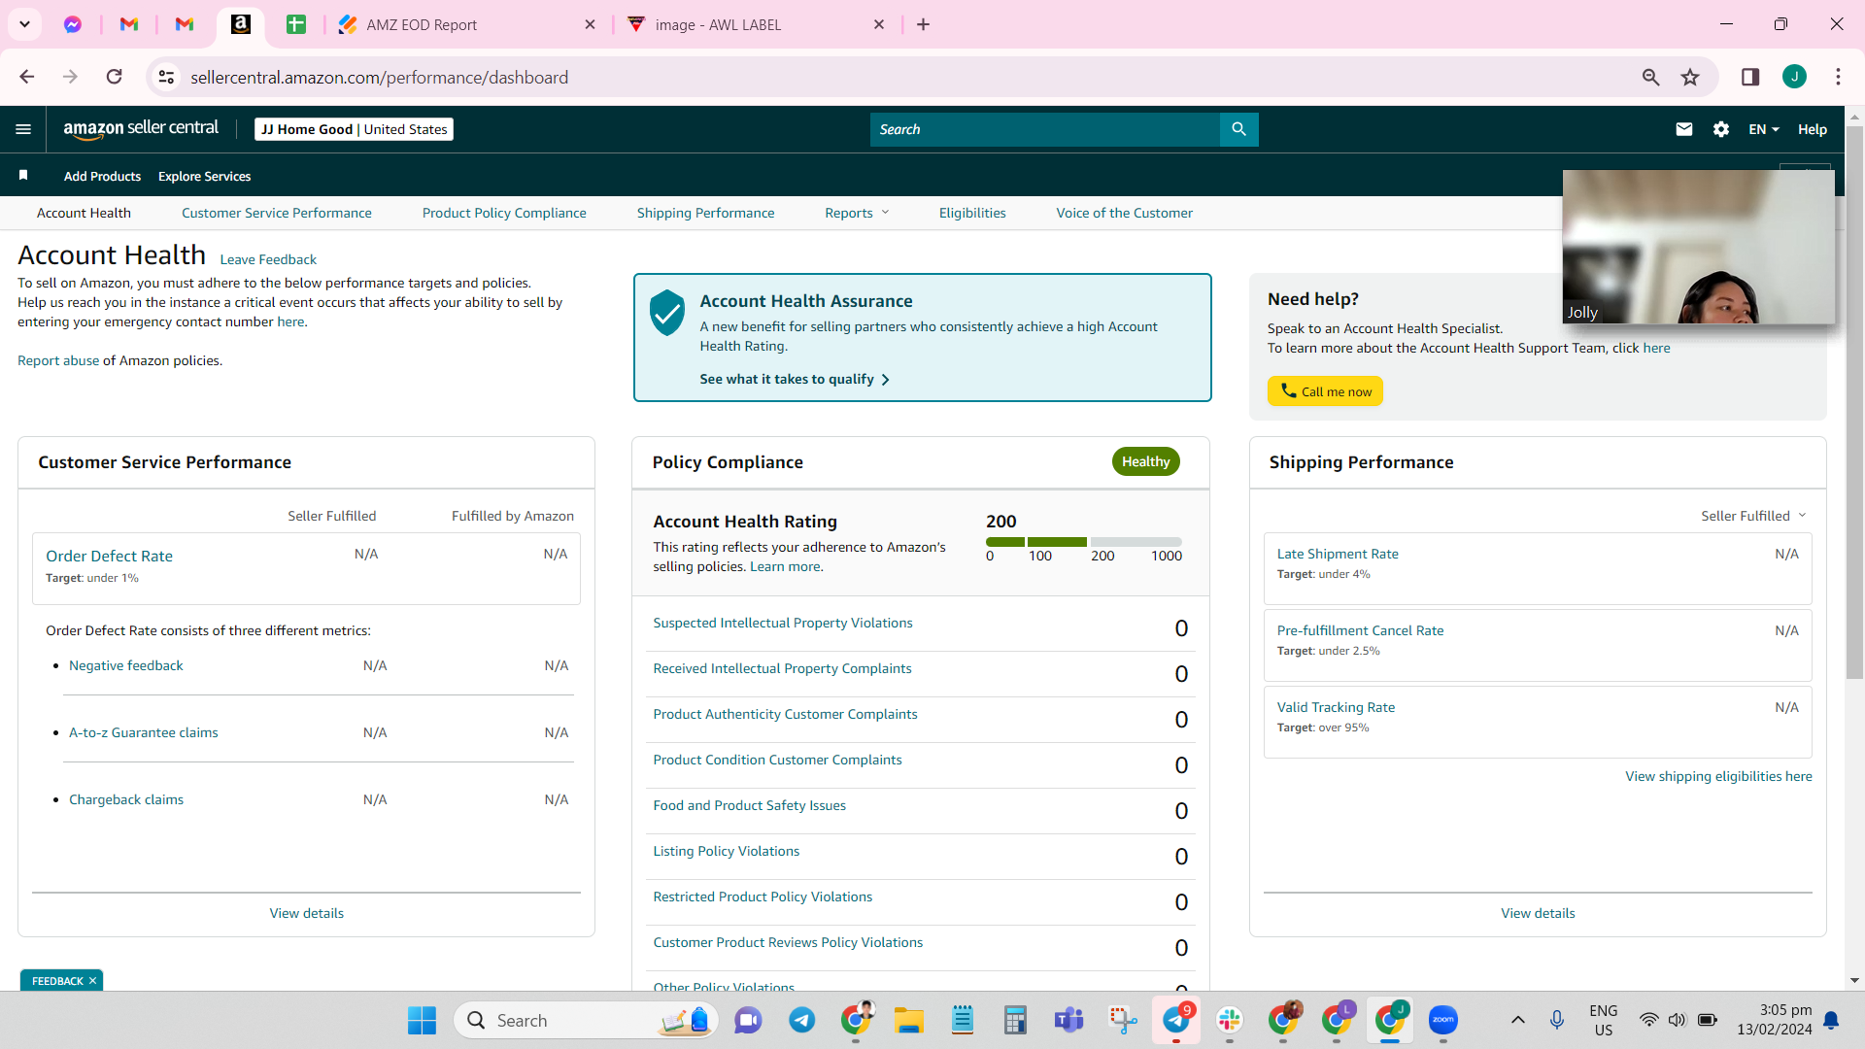Click the Healthy status badge

coord(1145,461)
